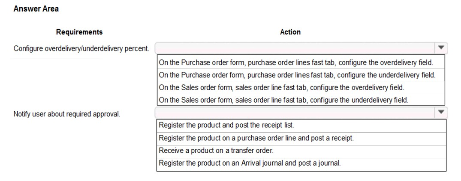The image size is (461, 181).
Task: Select Purchase order form underdelivery field option
Action: tap(301, 75)
